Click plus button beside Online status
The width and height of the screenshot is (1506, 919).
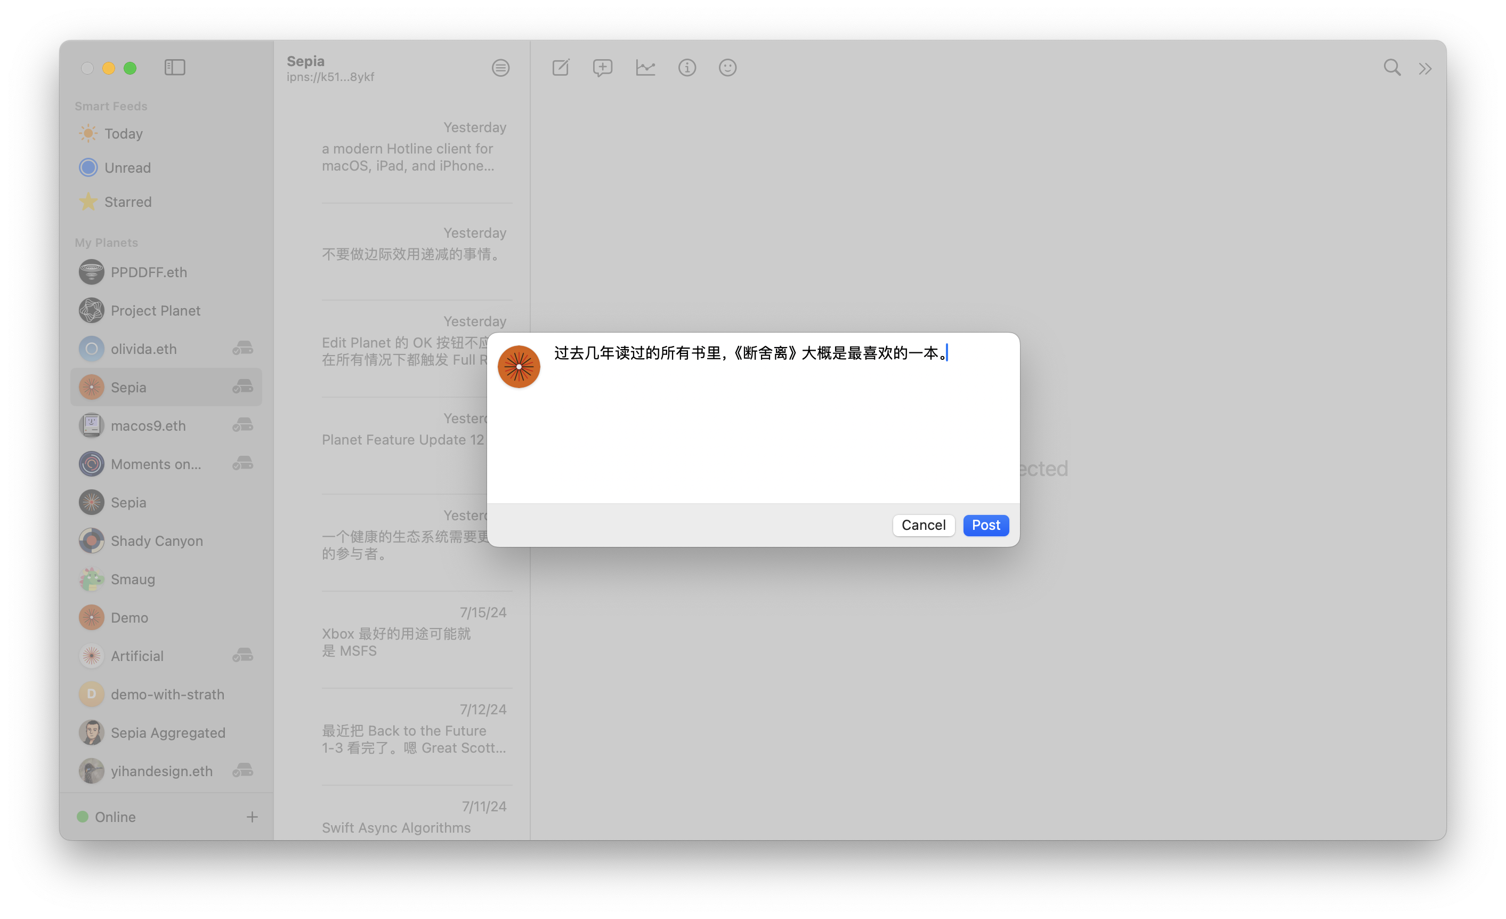(252, 817)
